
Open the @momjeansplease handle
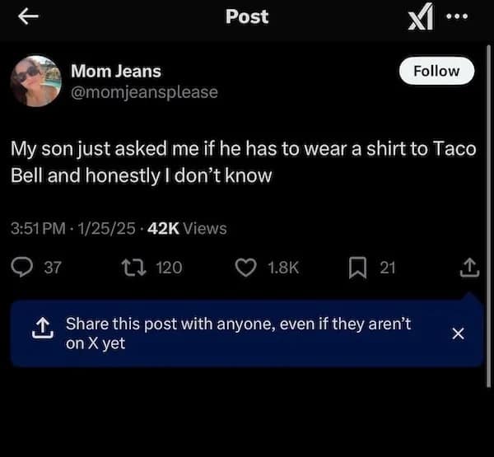click(145, 92)
